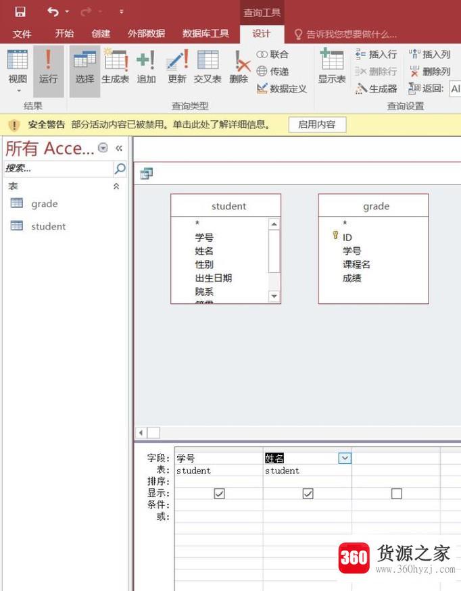Collapse the navigation pane with shutter button
This screenshot has height=591, width=461.
[119, 148]
